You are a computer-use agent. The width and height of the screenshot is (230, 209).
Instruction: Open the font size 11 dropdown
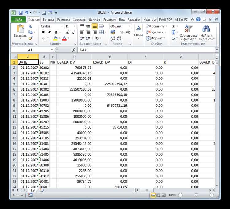(x=74, y=26)
